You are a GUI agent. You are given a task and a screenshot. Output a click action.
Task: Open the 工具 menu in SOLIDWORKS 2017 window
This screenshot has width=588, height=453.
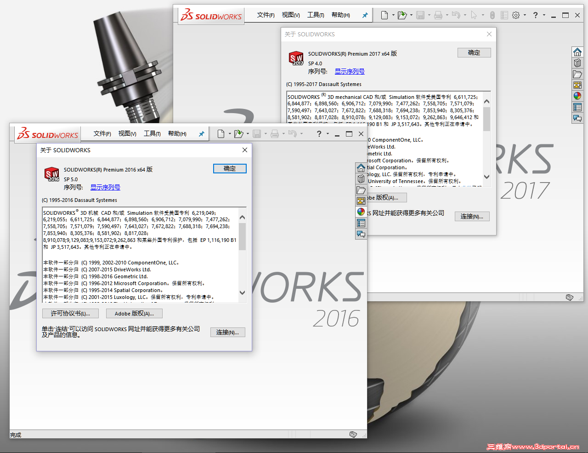316,15
